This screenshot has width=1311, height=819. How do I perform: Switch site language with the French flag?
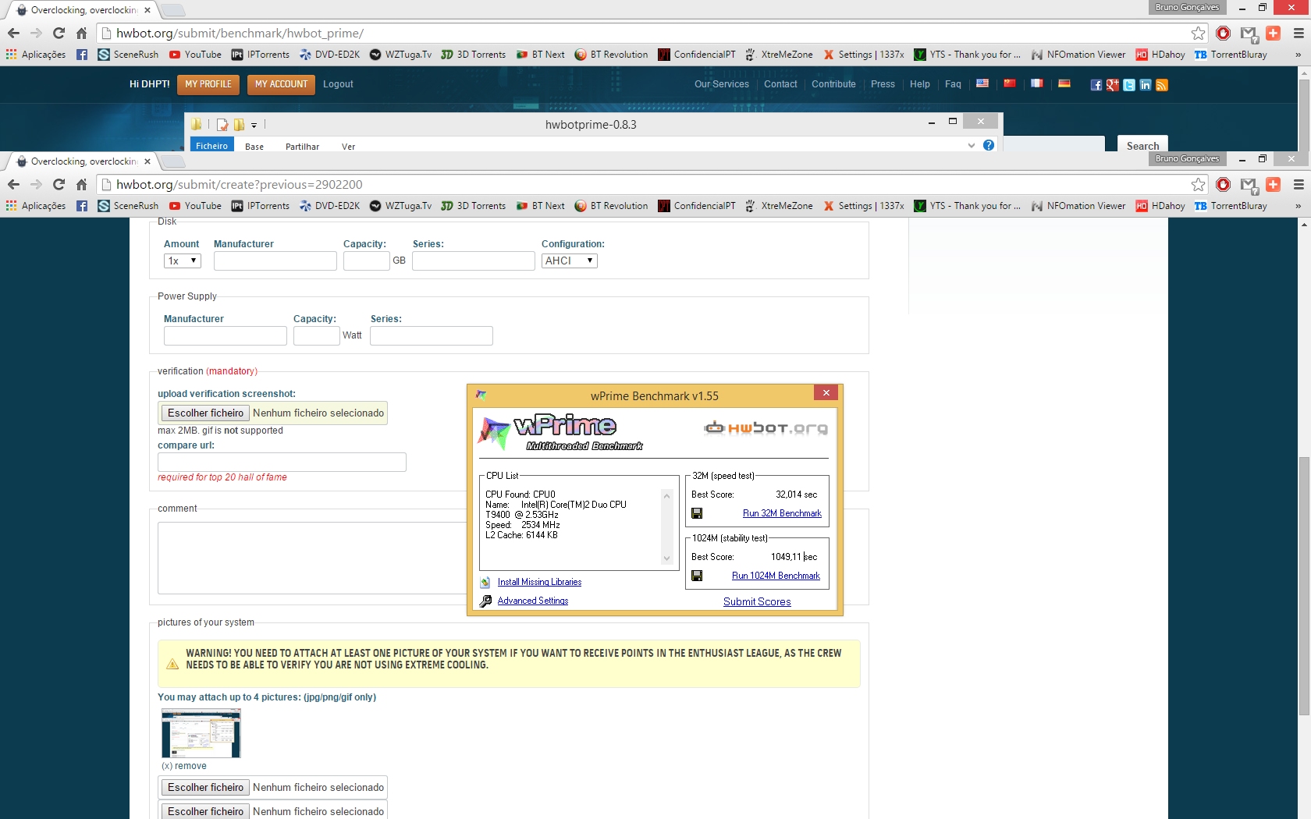pos(1037,83)
